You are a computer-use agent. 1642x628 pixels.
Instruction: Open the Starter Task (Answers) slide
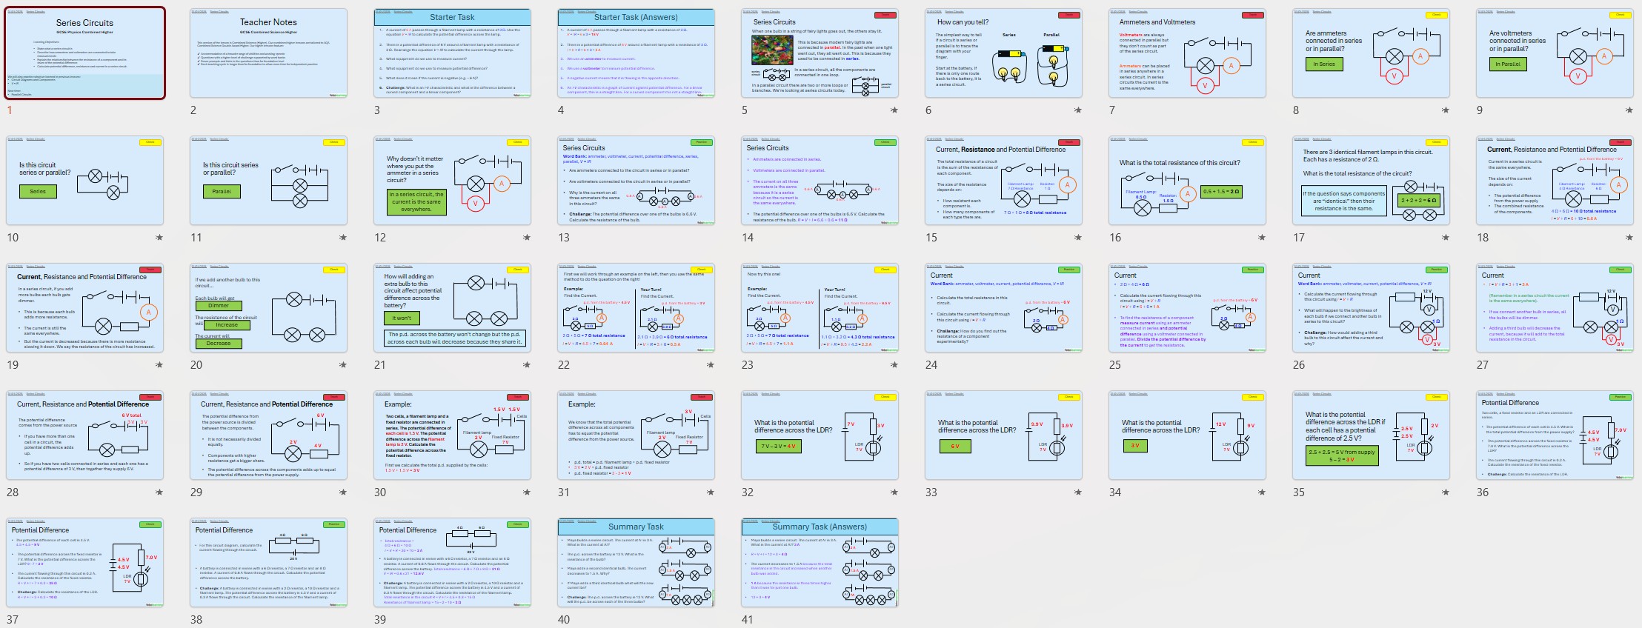[636, 53]
